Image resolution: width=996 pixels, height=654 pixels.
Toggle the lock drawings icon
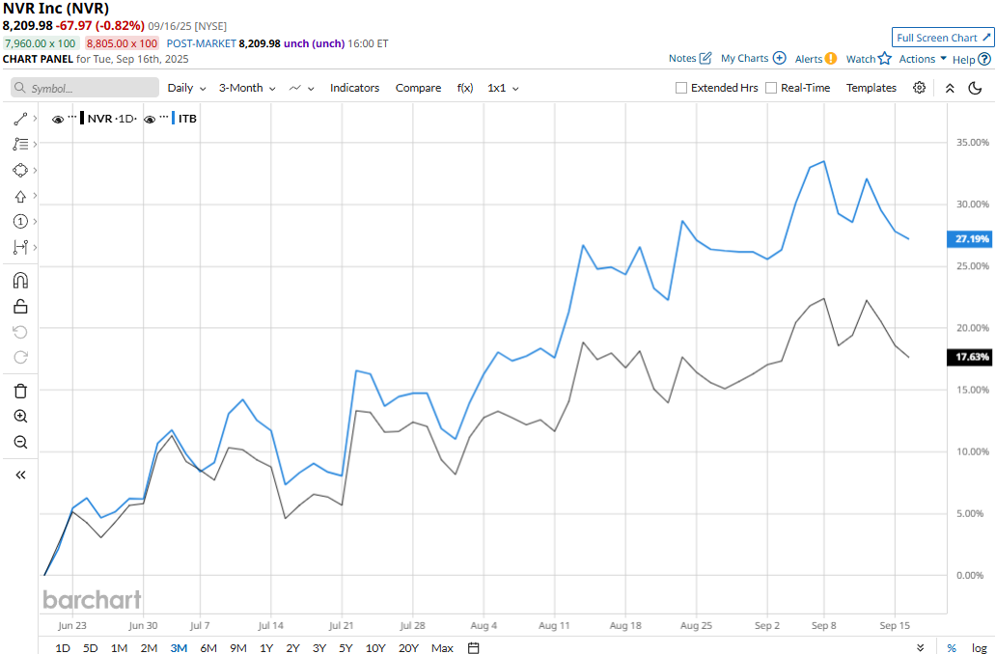tap(20, 307)
